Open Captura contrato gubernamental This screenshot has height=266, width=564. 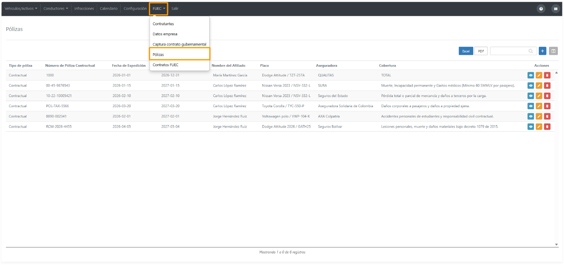point(180,44)
